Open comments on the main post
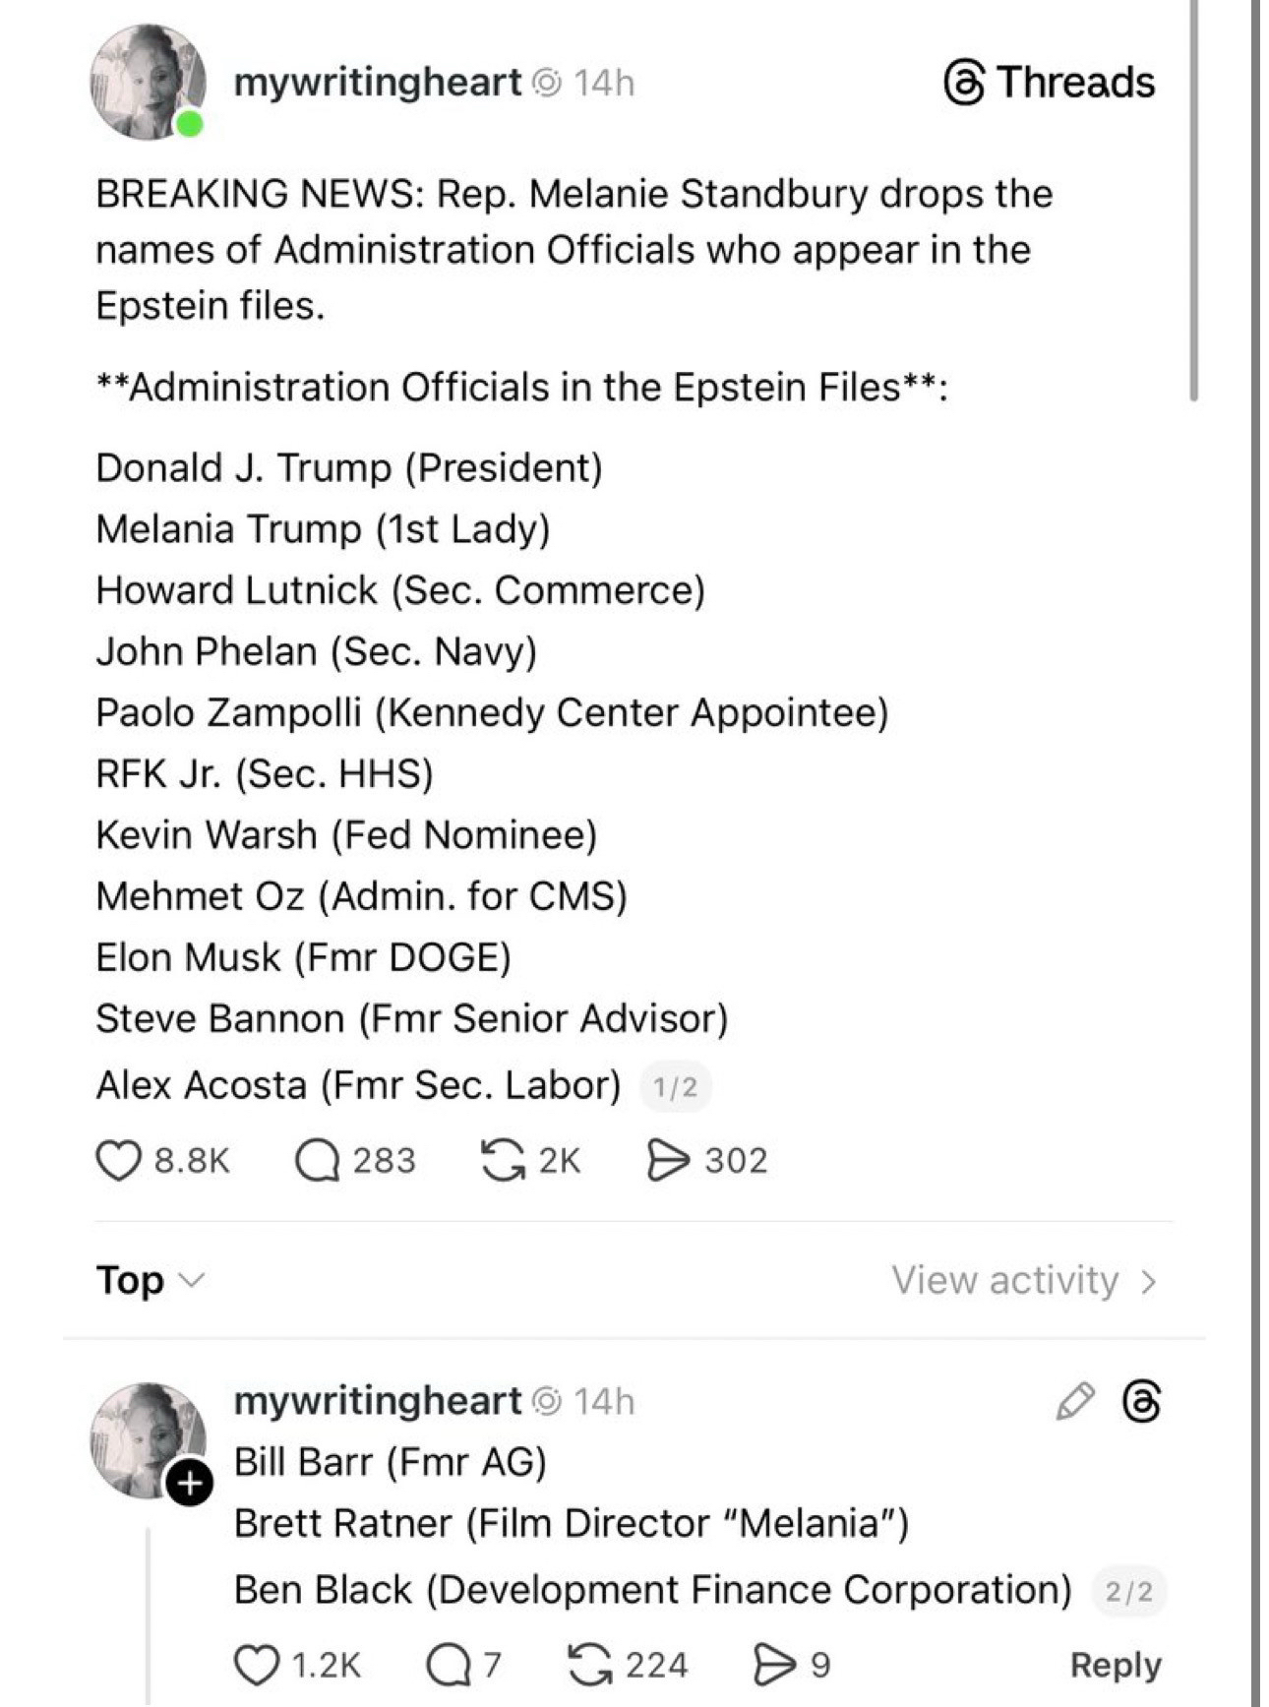Screen dimensions: 1269x1707 coord(317,1160)
